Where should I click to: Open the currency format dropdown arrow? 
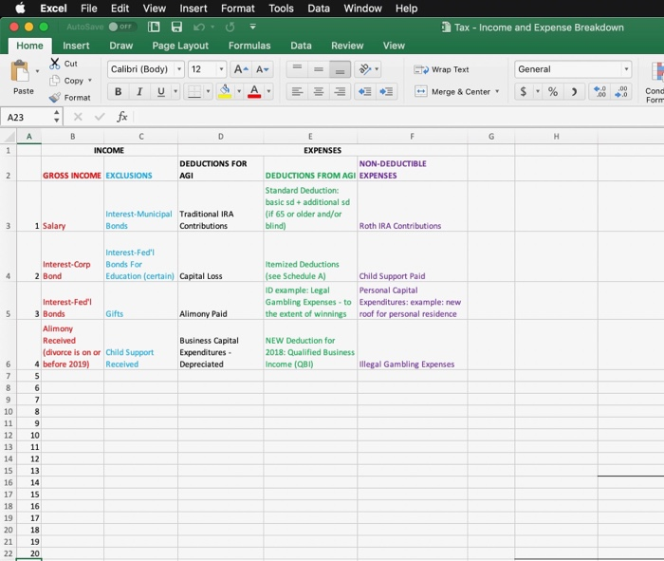(x=538, y=91)
